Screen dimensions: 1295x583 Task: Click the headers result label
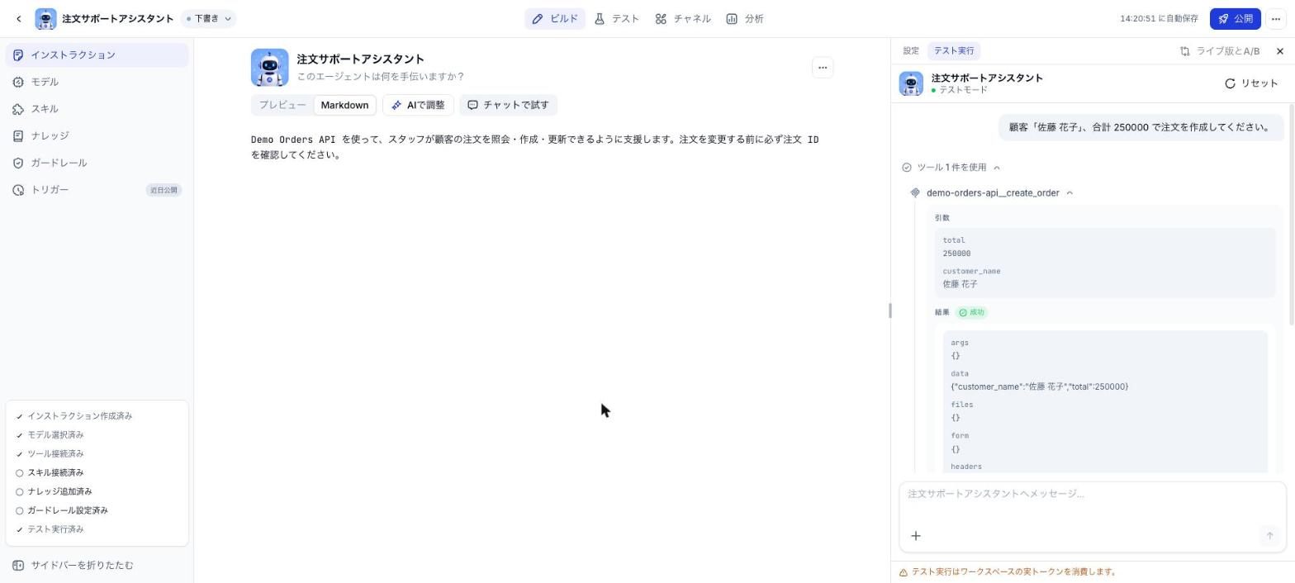966,467
